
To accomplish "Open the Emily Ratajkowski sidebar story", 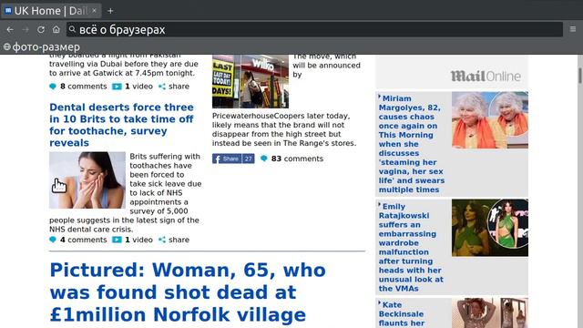I will [411, 248].
